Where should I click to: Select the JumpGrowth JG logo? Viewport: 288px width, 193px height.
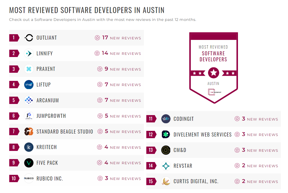[x=29, y=116]
